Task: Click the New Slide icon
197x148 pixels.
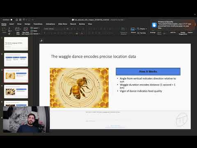Action: [x=17, y=29]
